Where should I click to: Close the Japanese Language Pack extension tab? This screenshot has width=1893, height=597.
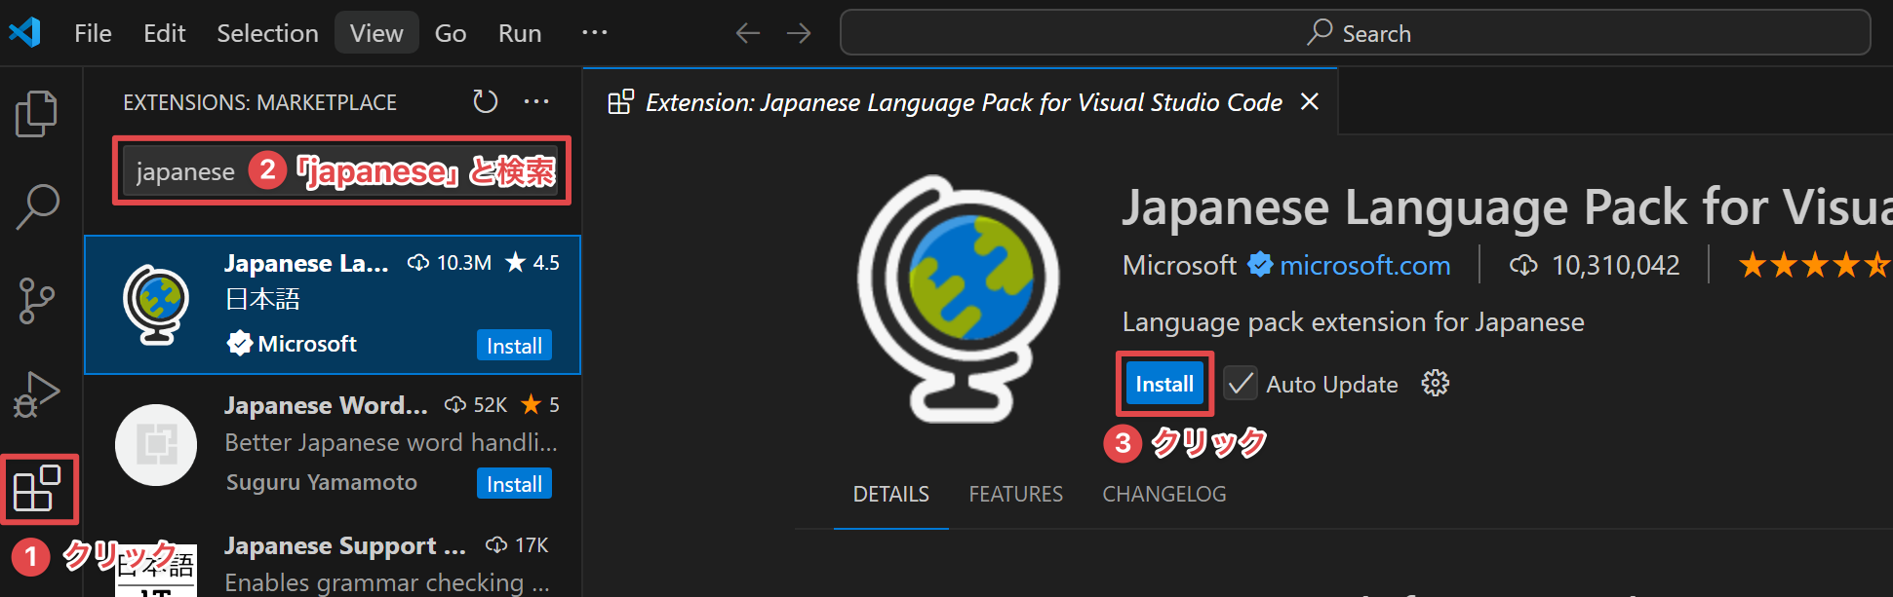(1310, 102)
